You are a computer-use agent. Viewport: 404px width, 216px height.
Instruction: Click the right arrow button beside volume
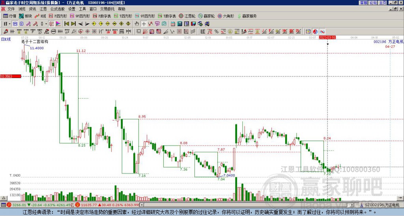pos(400,198)
